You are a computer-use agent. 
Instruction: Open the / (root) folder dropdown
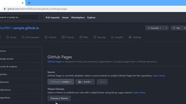pyautogui.click(x=85, y=82)
